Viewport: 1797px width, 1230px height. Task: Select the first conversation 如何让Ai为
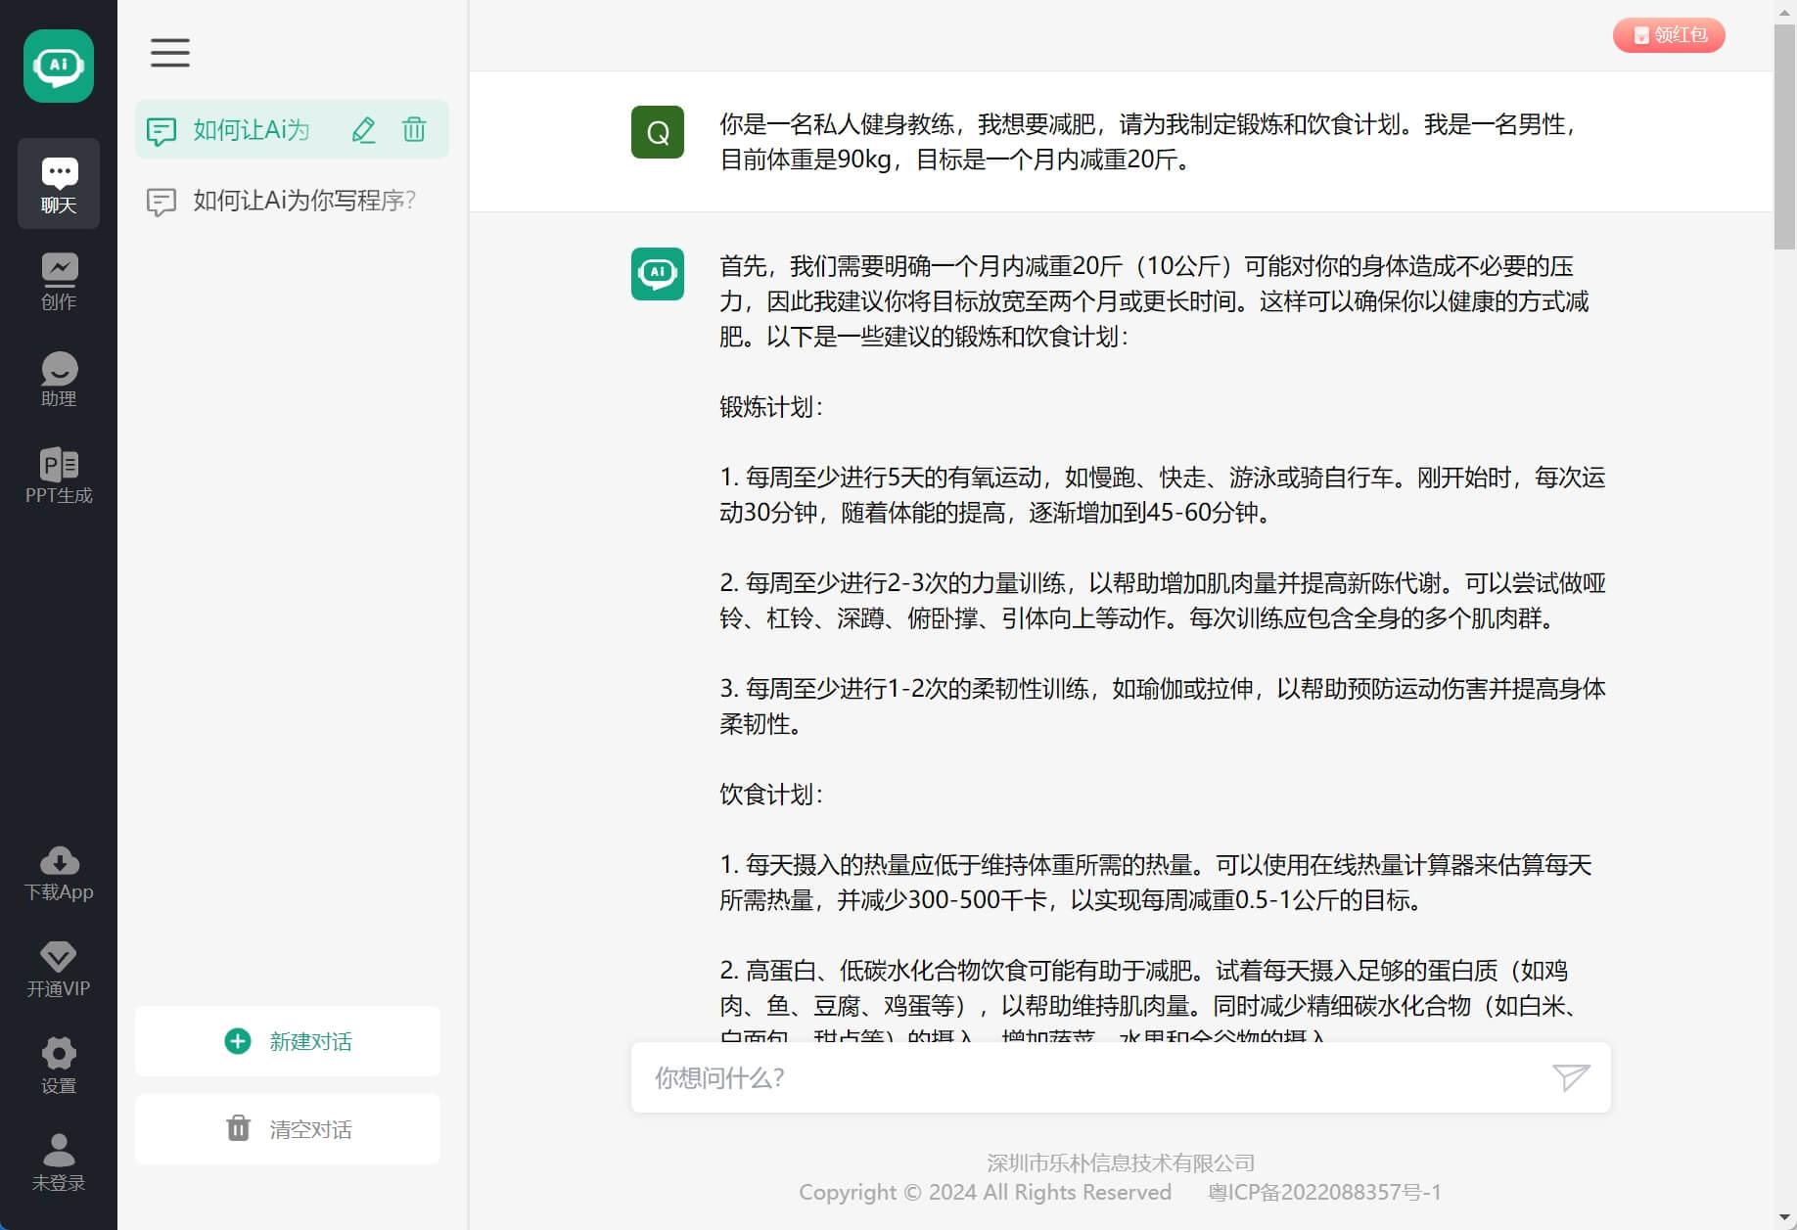[251, 130]
